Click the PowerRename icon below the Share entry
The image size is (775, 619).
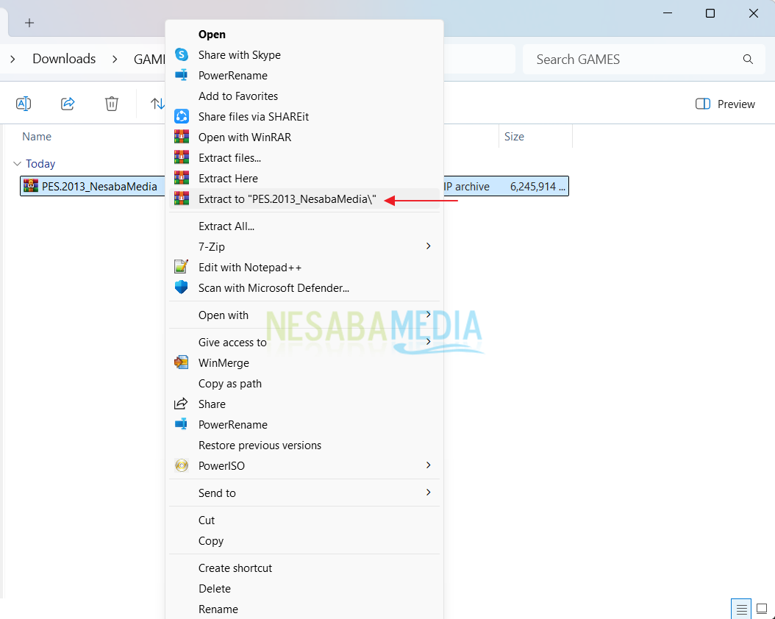(182, 424)
